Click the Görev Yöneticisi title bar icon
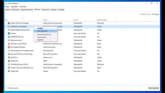Screen dimensions: 165x93 tap(6, 3)
